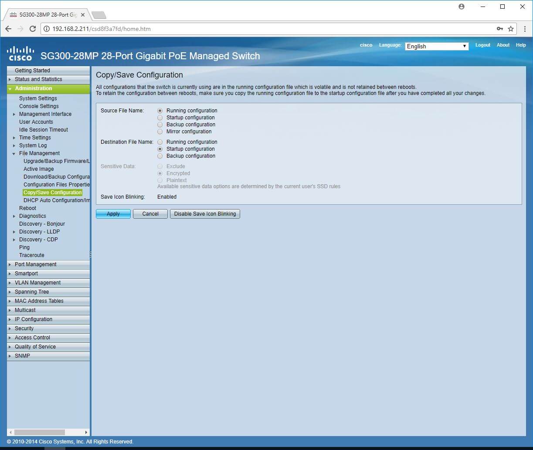The height and width of the screenshot is (450, 533).
Task: Select Mirror configuration as source file
Action: coord(160,132)
